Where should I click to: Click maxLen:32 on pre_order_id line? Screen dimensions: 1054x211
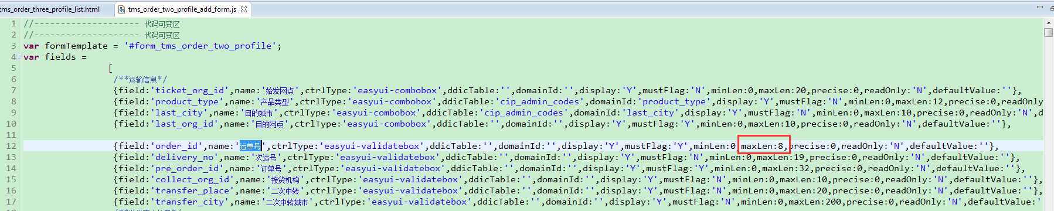point(786,168)
